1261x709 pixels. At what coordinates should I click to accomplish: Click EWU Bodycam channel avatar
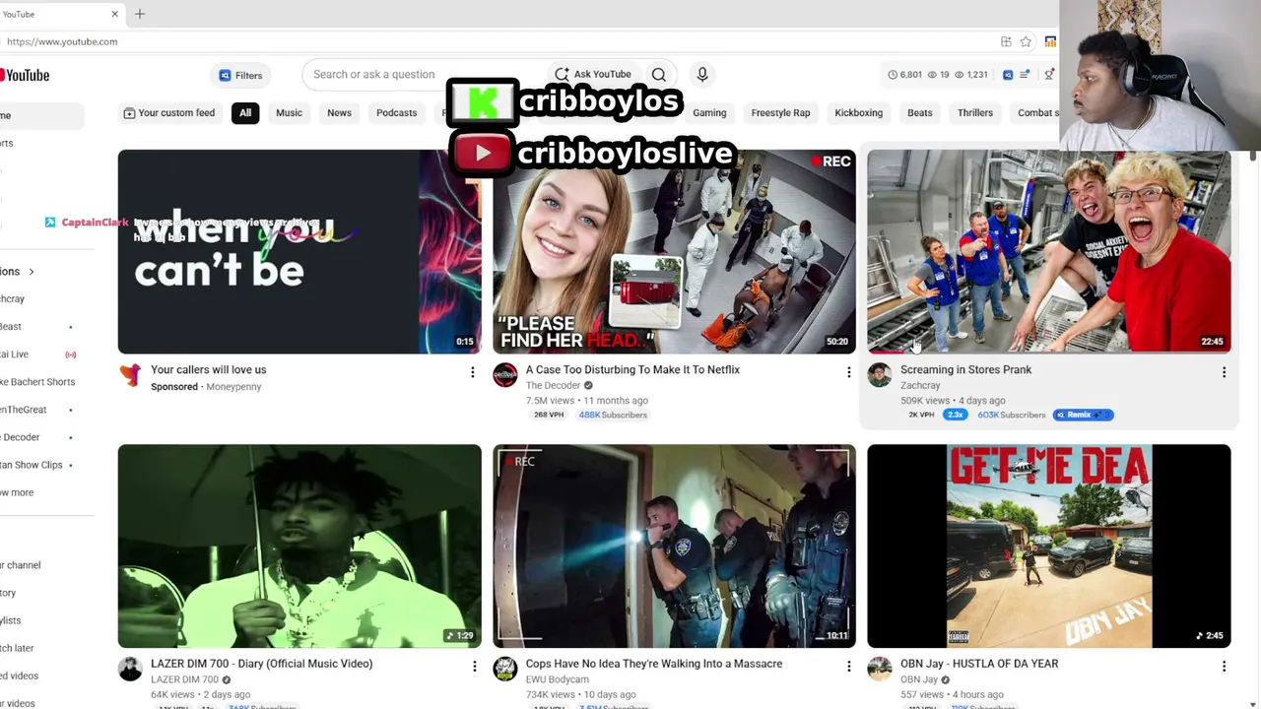pos(505,670)
